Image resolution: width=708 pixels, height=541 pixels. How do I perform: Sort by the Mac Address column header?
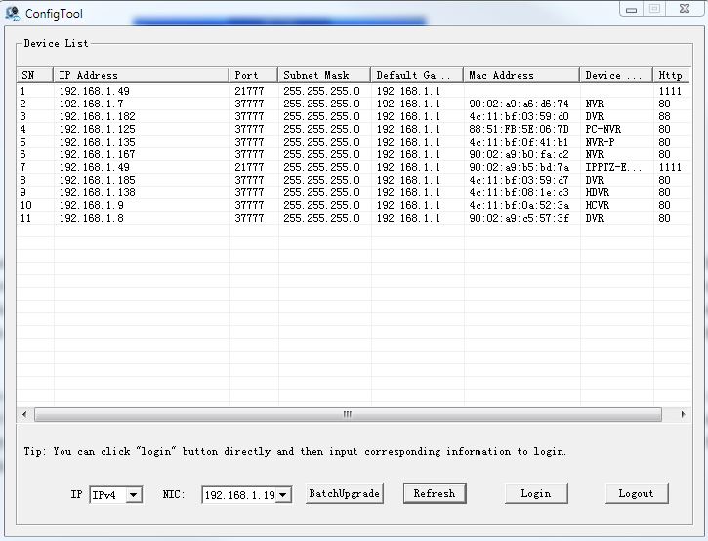pos(521,75)
